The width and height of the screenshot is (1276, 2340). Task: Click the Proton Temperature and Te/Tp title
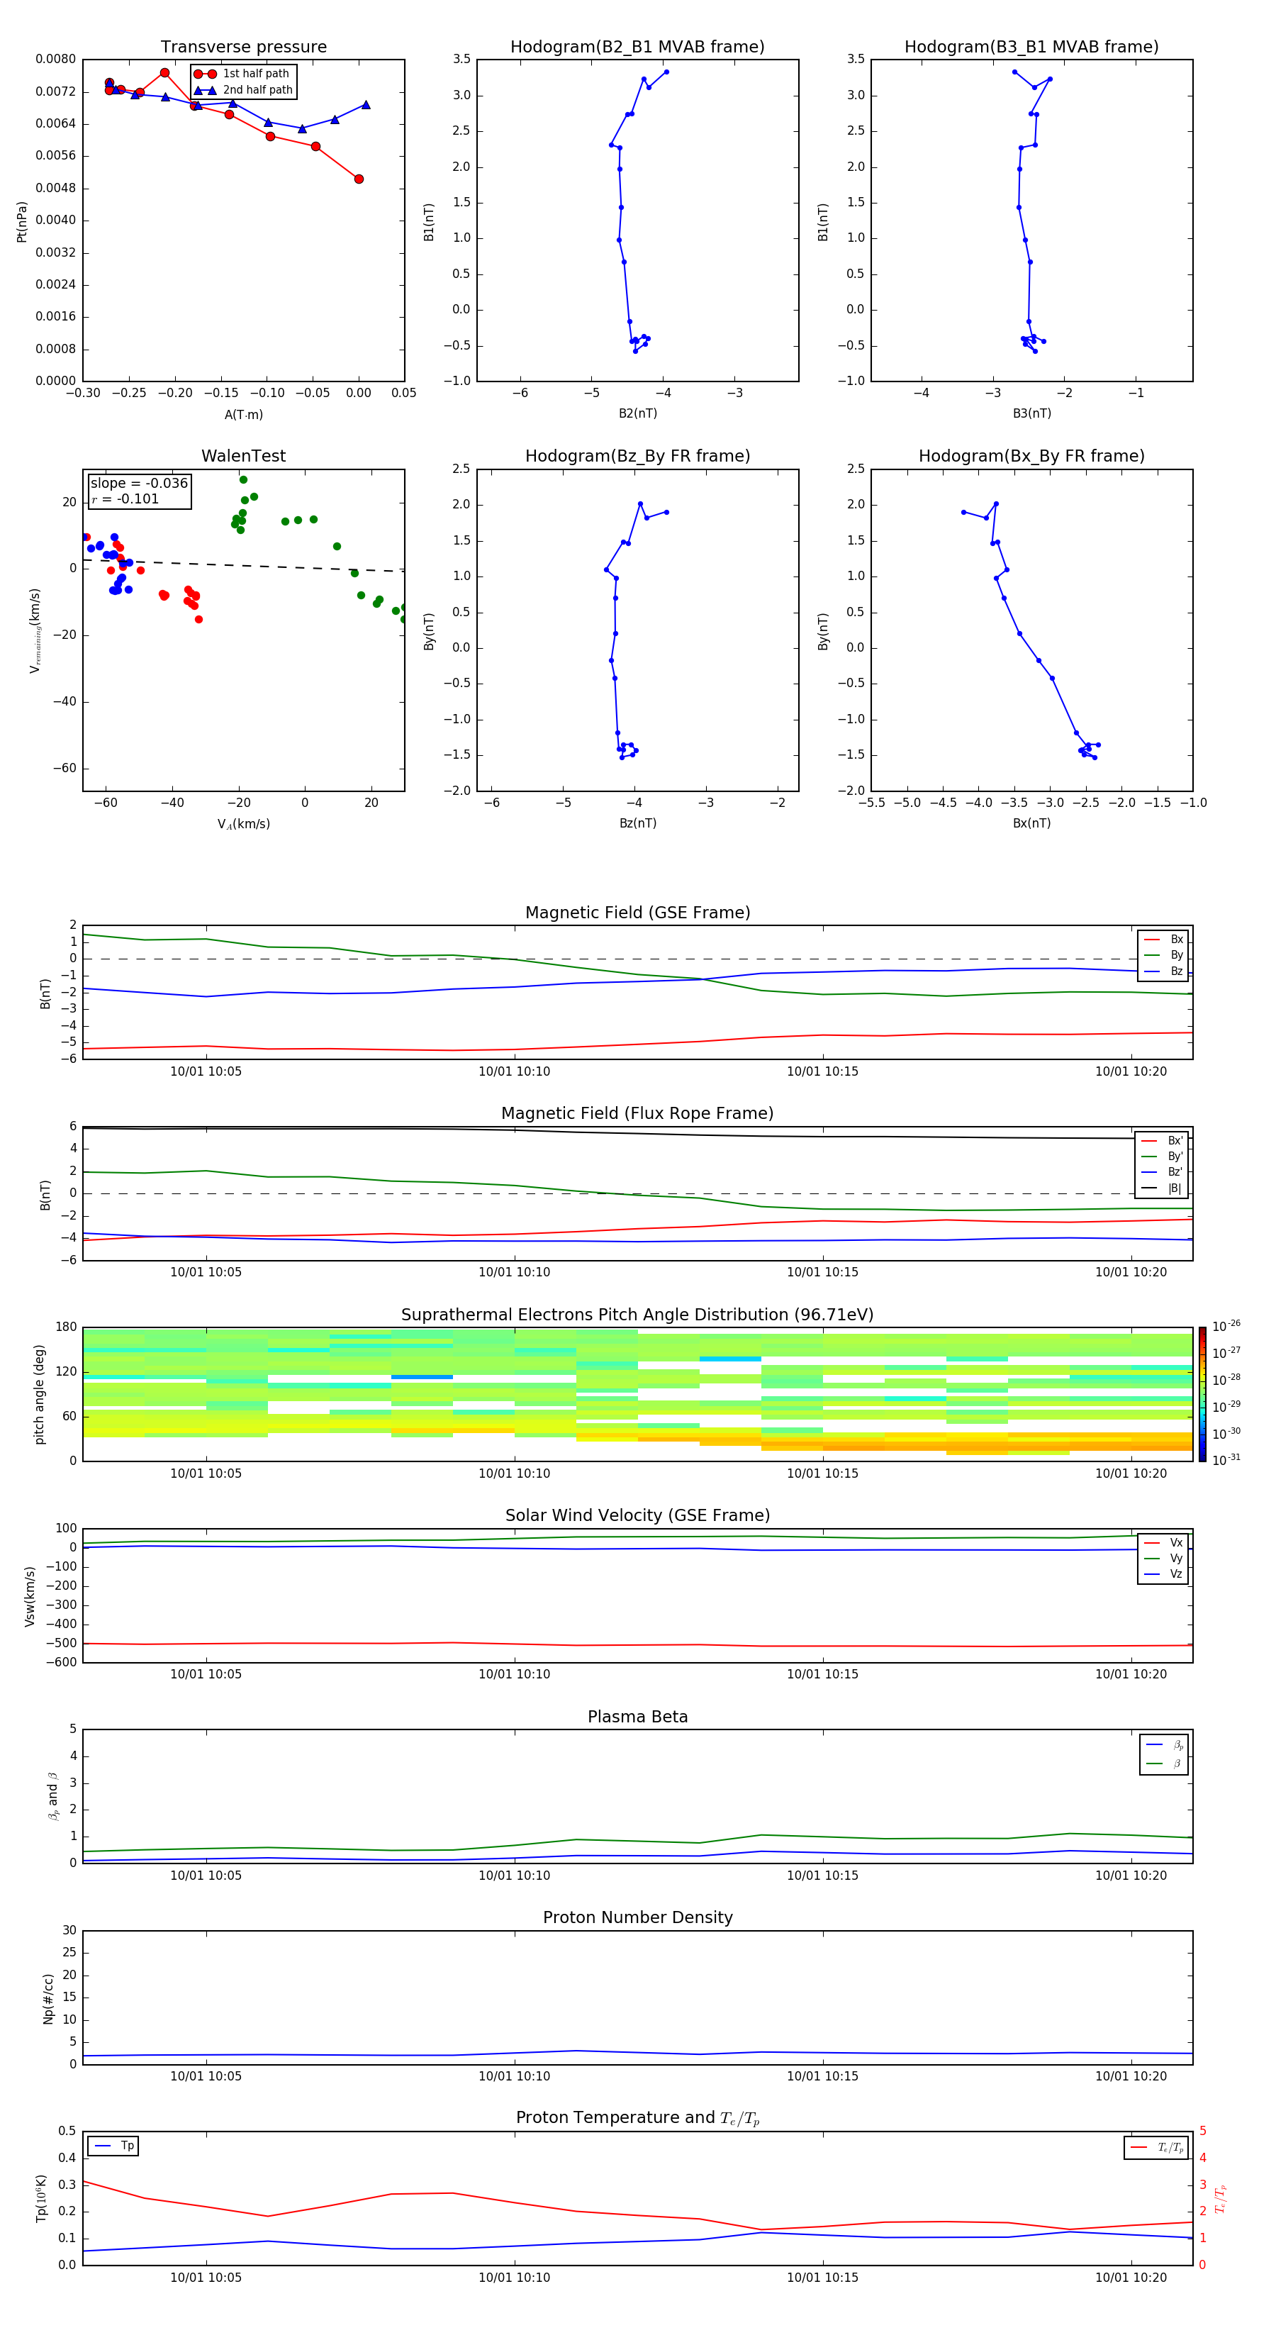pos(637,2118)
